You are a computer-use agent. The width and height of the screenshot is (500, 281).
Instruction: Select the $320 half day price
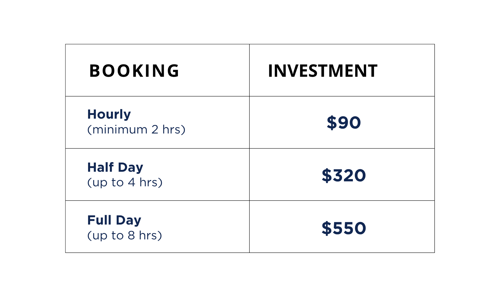pos(344,175)
